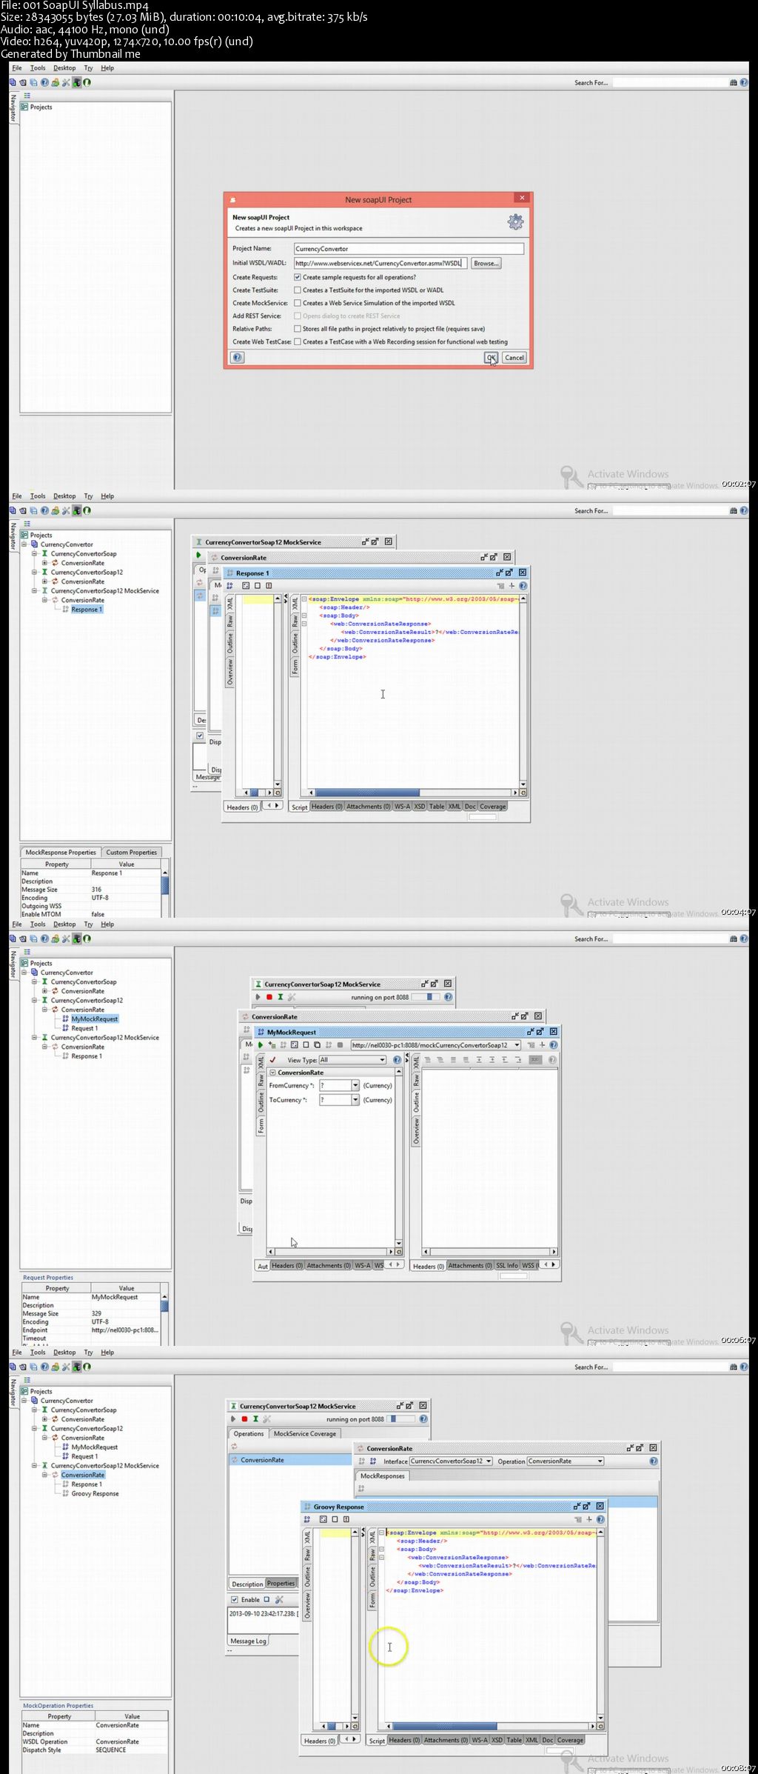The image size is (758, 1774).
Task: Click red stop icon in MockService window above Operations tab
Action: pyautogui.click(x=244, y=1419)
